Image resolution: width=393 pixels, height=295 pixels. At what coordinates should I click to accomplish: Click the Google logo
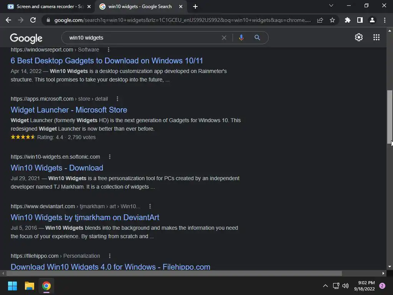[x=26, y=38]
